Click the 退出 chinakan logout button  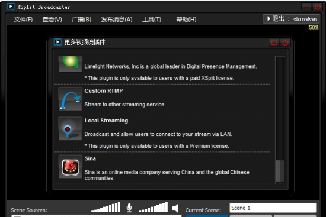point(291,19)
